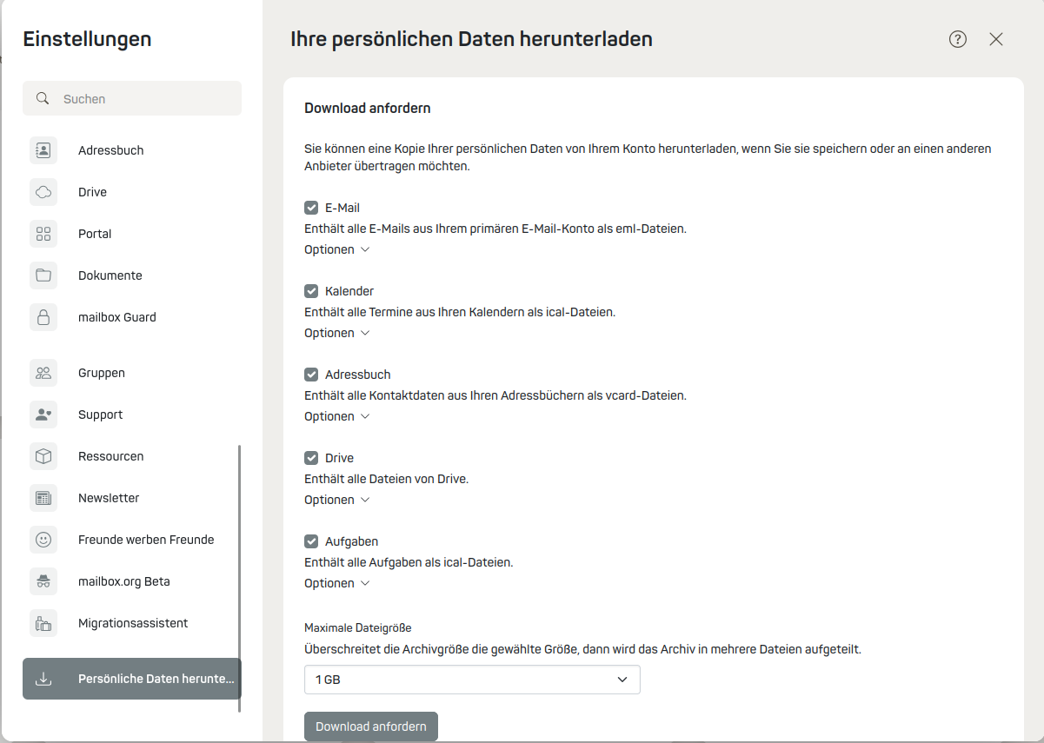Click the Dokumente folder icon in sidebar

click(43, 275)
